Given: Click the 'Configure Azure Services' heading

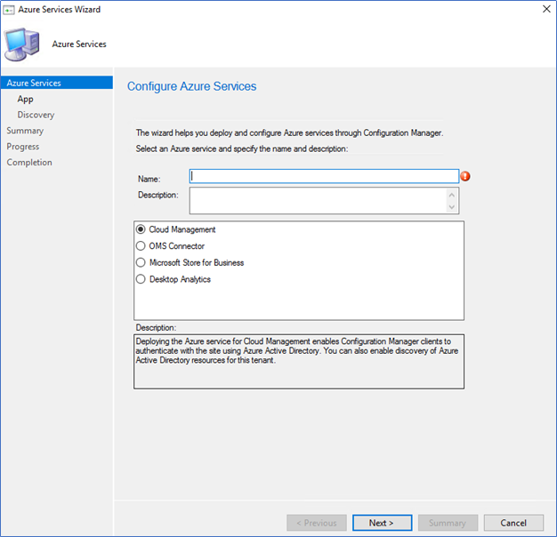Looking at the screenshot, I should 192,86.
